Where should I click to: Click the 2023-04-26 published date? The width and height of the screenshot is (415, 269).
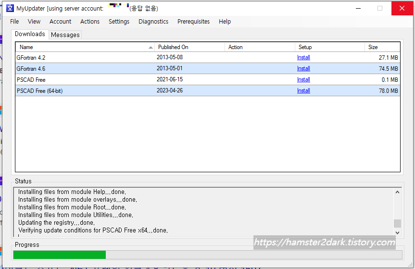point(170,91)
